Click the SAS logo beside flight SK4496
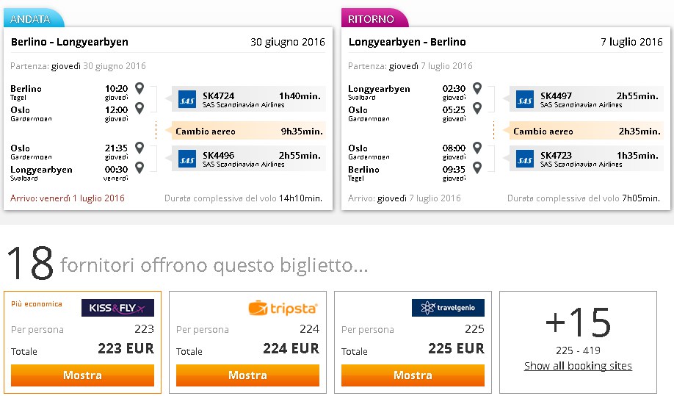The image size is (674, 396). pyautogui.click(x=187, y=159)
